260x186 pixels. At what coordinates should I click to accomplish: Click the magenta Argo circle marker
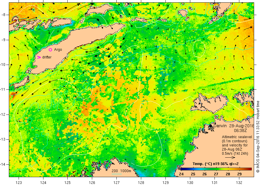pos(51,50)
